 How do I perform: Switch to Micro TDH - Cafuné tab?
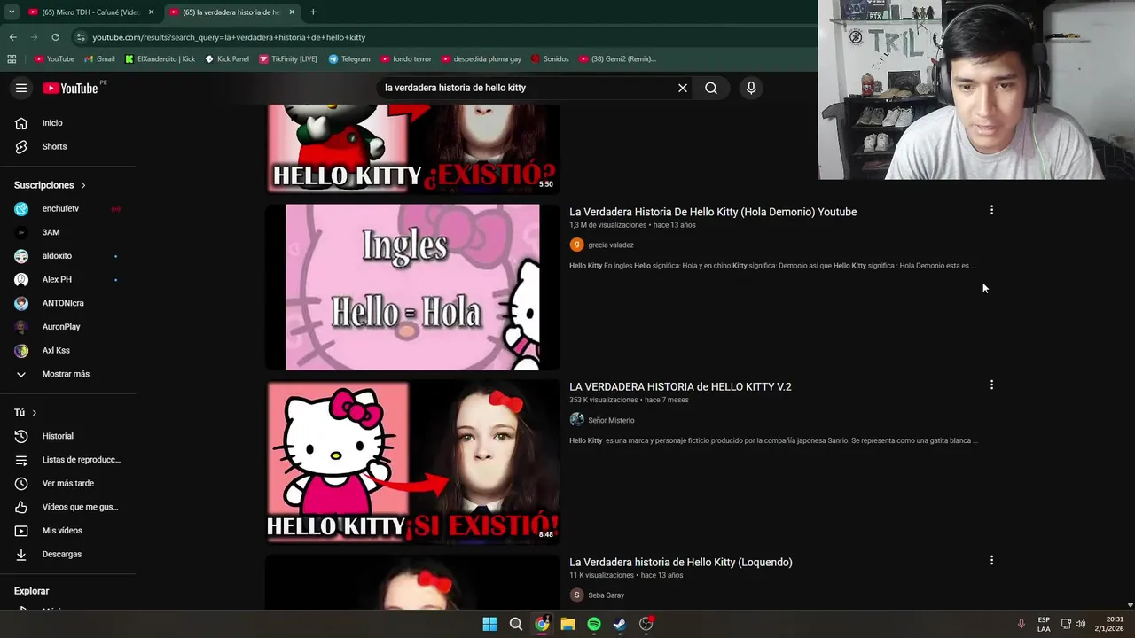click(90, 12)
